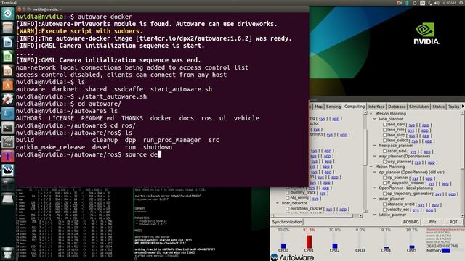The height and width of the screenshot is (261, 465).
Task: Check the dp_planner node checkbox
Action: click(384, 178)
